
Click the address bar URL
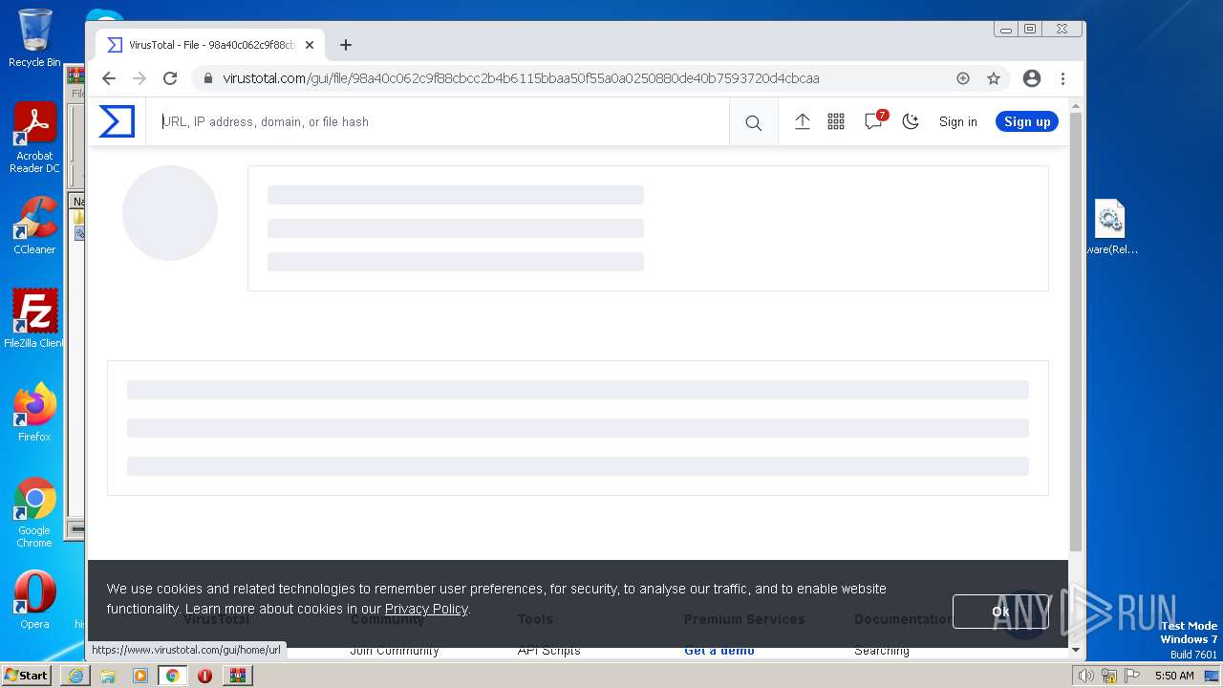point(521,78)
